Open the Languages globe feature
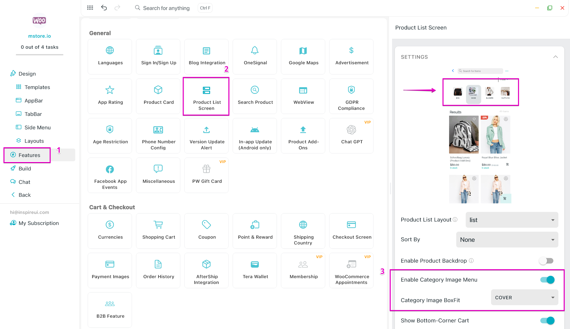570x329 pixels. pyautogui.click(x=110, y=56)
